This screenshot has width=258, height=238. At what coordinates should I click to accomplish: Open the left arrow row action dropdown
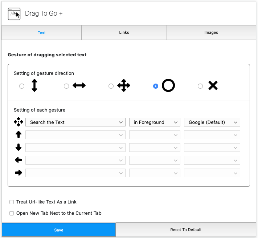coord(75,160)
